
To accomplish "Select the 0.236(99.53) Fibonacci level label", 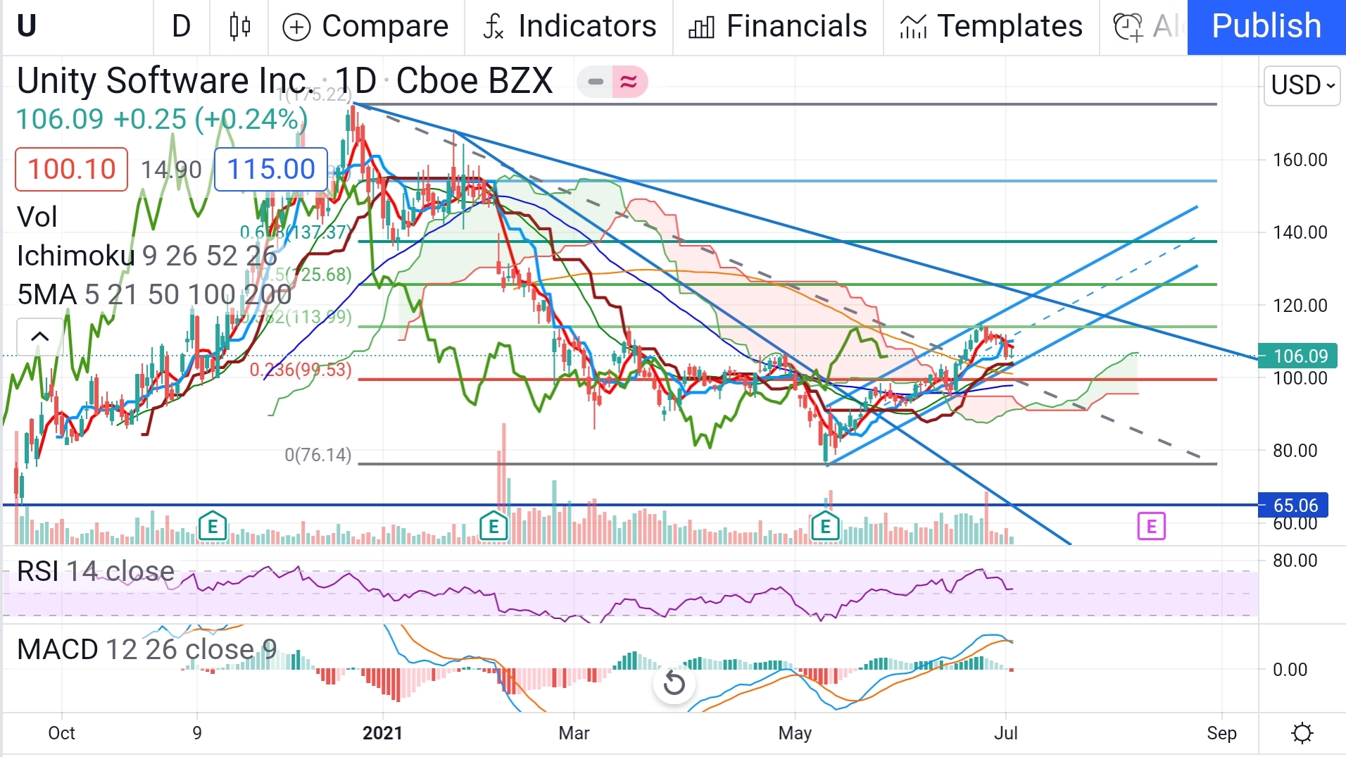I will pos(301,370).
